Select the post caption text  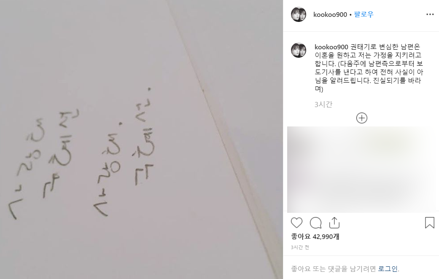pyautogui.click(x=369, y=68)
